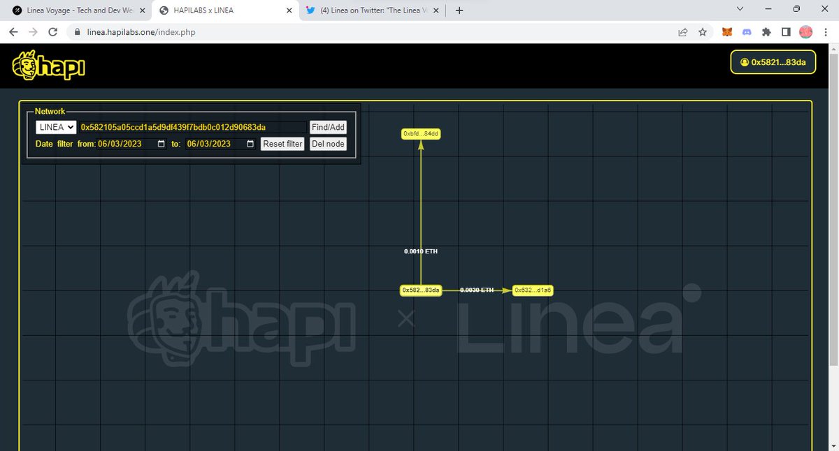Open a new browser tab
This screenshot has width=839, height=451.
tap(459, 10)
